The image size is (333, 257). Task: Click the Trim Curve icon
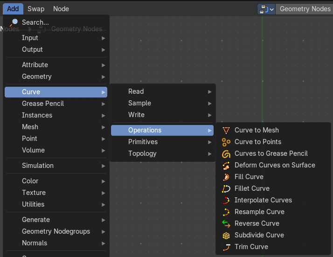pyautogui.click(x=226, y=247)
